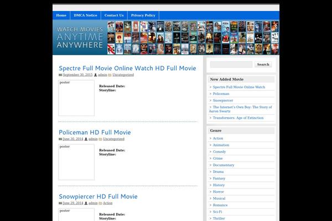This screenshot has height=221, width=332.
Task: Open The Internet's Own Boy sidebar link
Action: click(x=241, y=109)
